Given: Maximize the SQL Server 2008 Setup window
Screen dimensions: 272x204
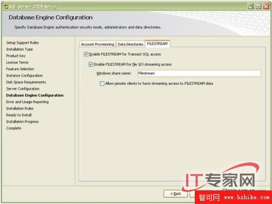Looking at the screenshot, I should [258, 7].
